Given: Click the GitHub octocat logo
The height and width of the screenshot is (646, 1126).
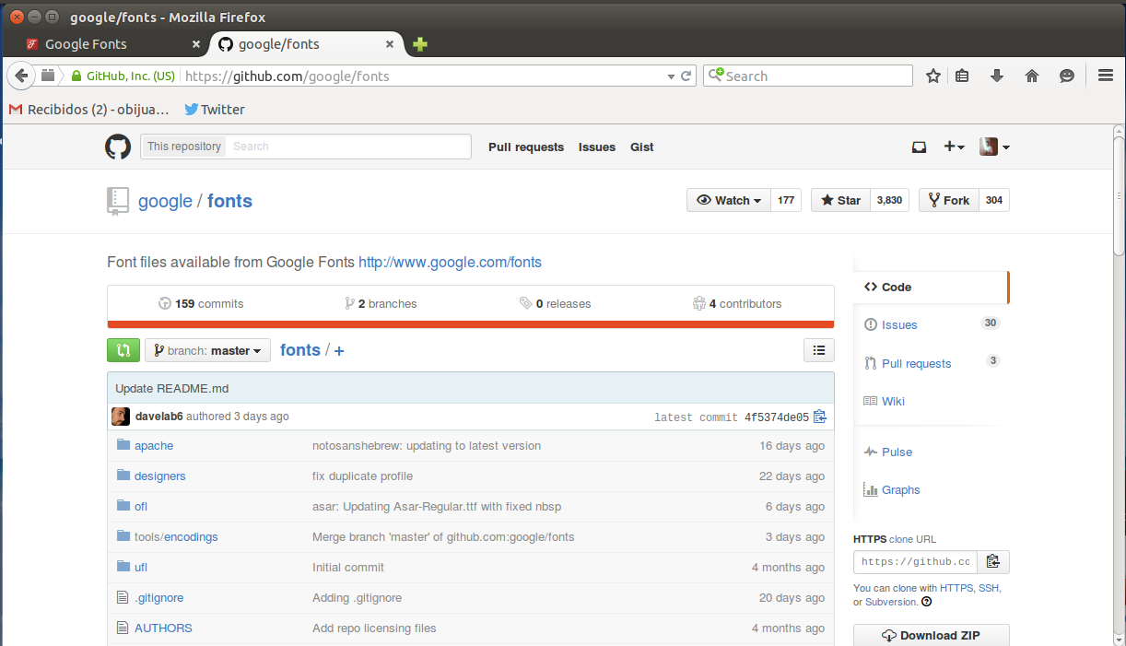Looking at the screenshot, I should point(118,147).
